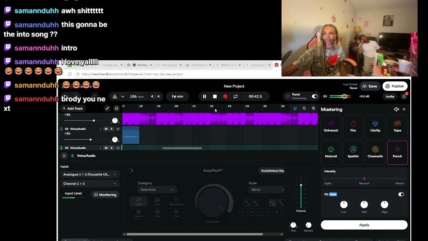
Task: Expand track 02 options chevron
Action: pos(118,129)
